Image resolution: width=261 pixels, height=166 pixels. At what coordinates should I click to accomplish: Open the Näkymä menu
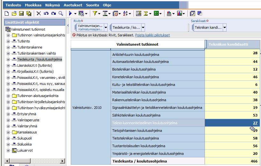[53, 5]
